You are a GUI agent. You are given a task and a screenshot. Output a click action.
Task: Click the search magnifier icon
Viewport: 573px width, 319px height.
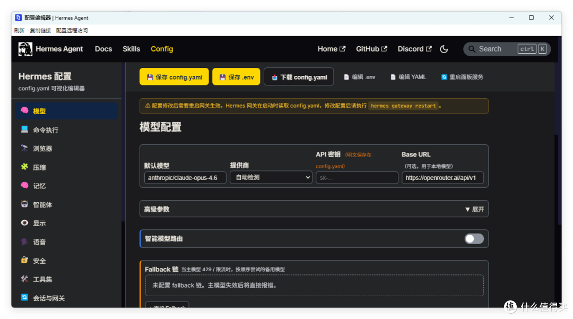472,49
